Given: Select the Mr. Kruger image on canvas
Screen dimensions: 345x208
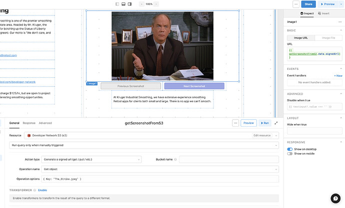Looking at the screenshot, I should (x=162, y=46).
